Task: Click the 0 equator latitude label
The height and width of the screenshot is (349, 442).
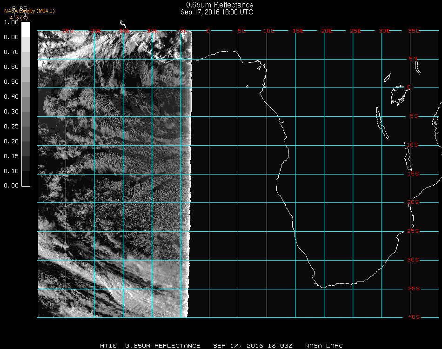Action: point(409,87)
